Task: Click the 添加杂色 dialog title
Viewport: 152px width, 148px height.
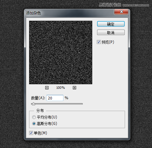Action: click(33, 13)
